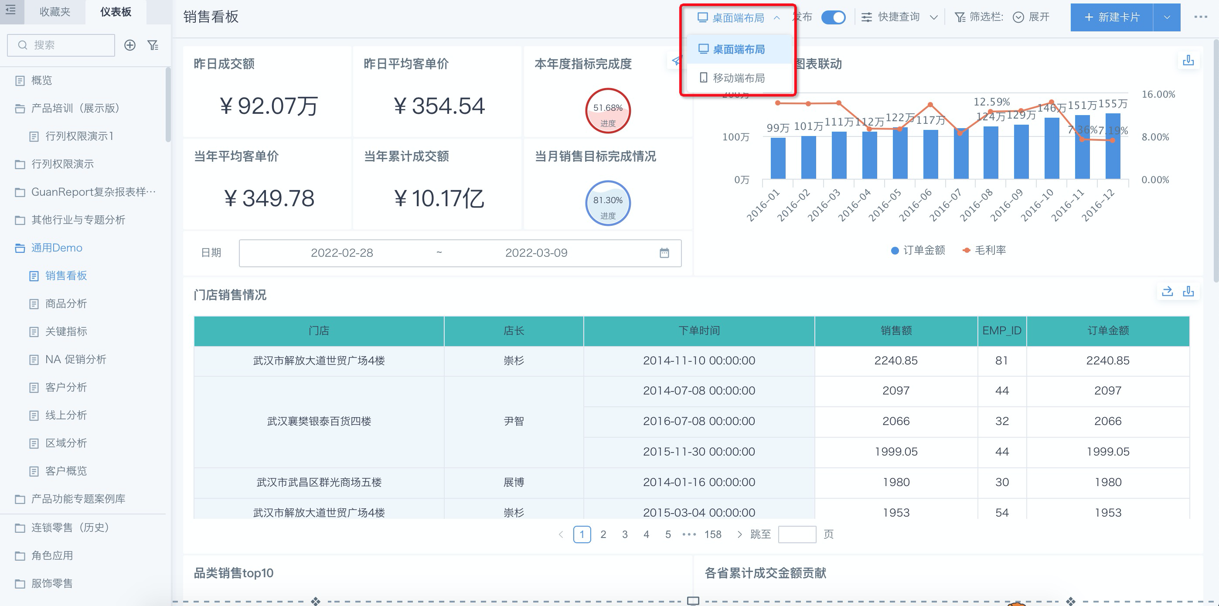Click the 销售额 column header
The image size is (1219, 606).
point(896,330)
